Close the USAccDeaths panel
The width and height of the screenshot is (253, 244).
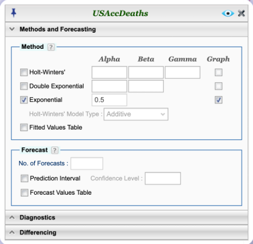tap(241, 13)
